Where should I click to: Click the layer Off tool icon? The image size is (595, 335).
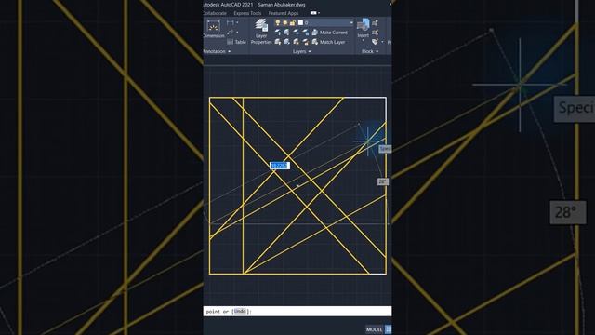point(278,33)
